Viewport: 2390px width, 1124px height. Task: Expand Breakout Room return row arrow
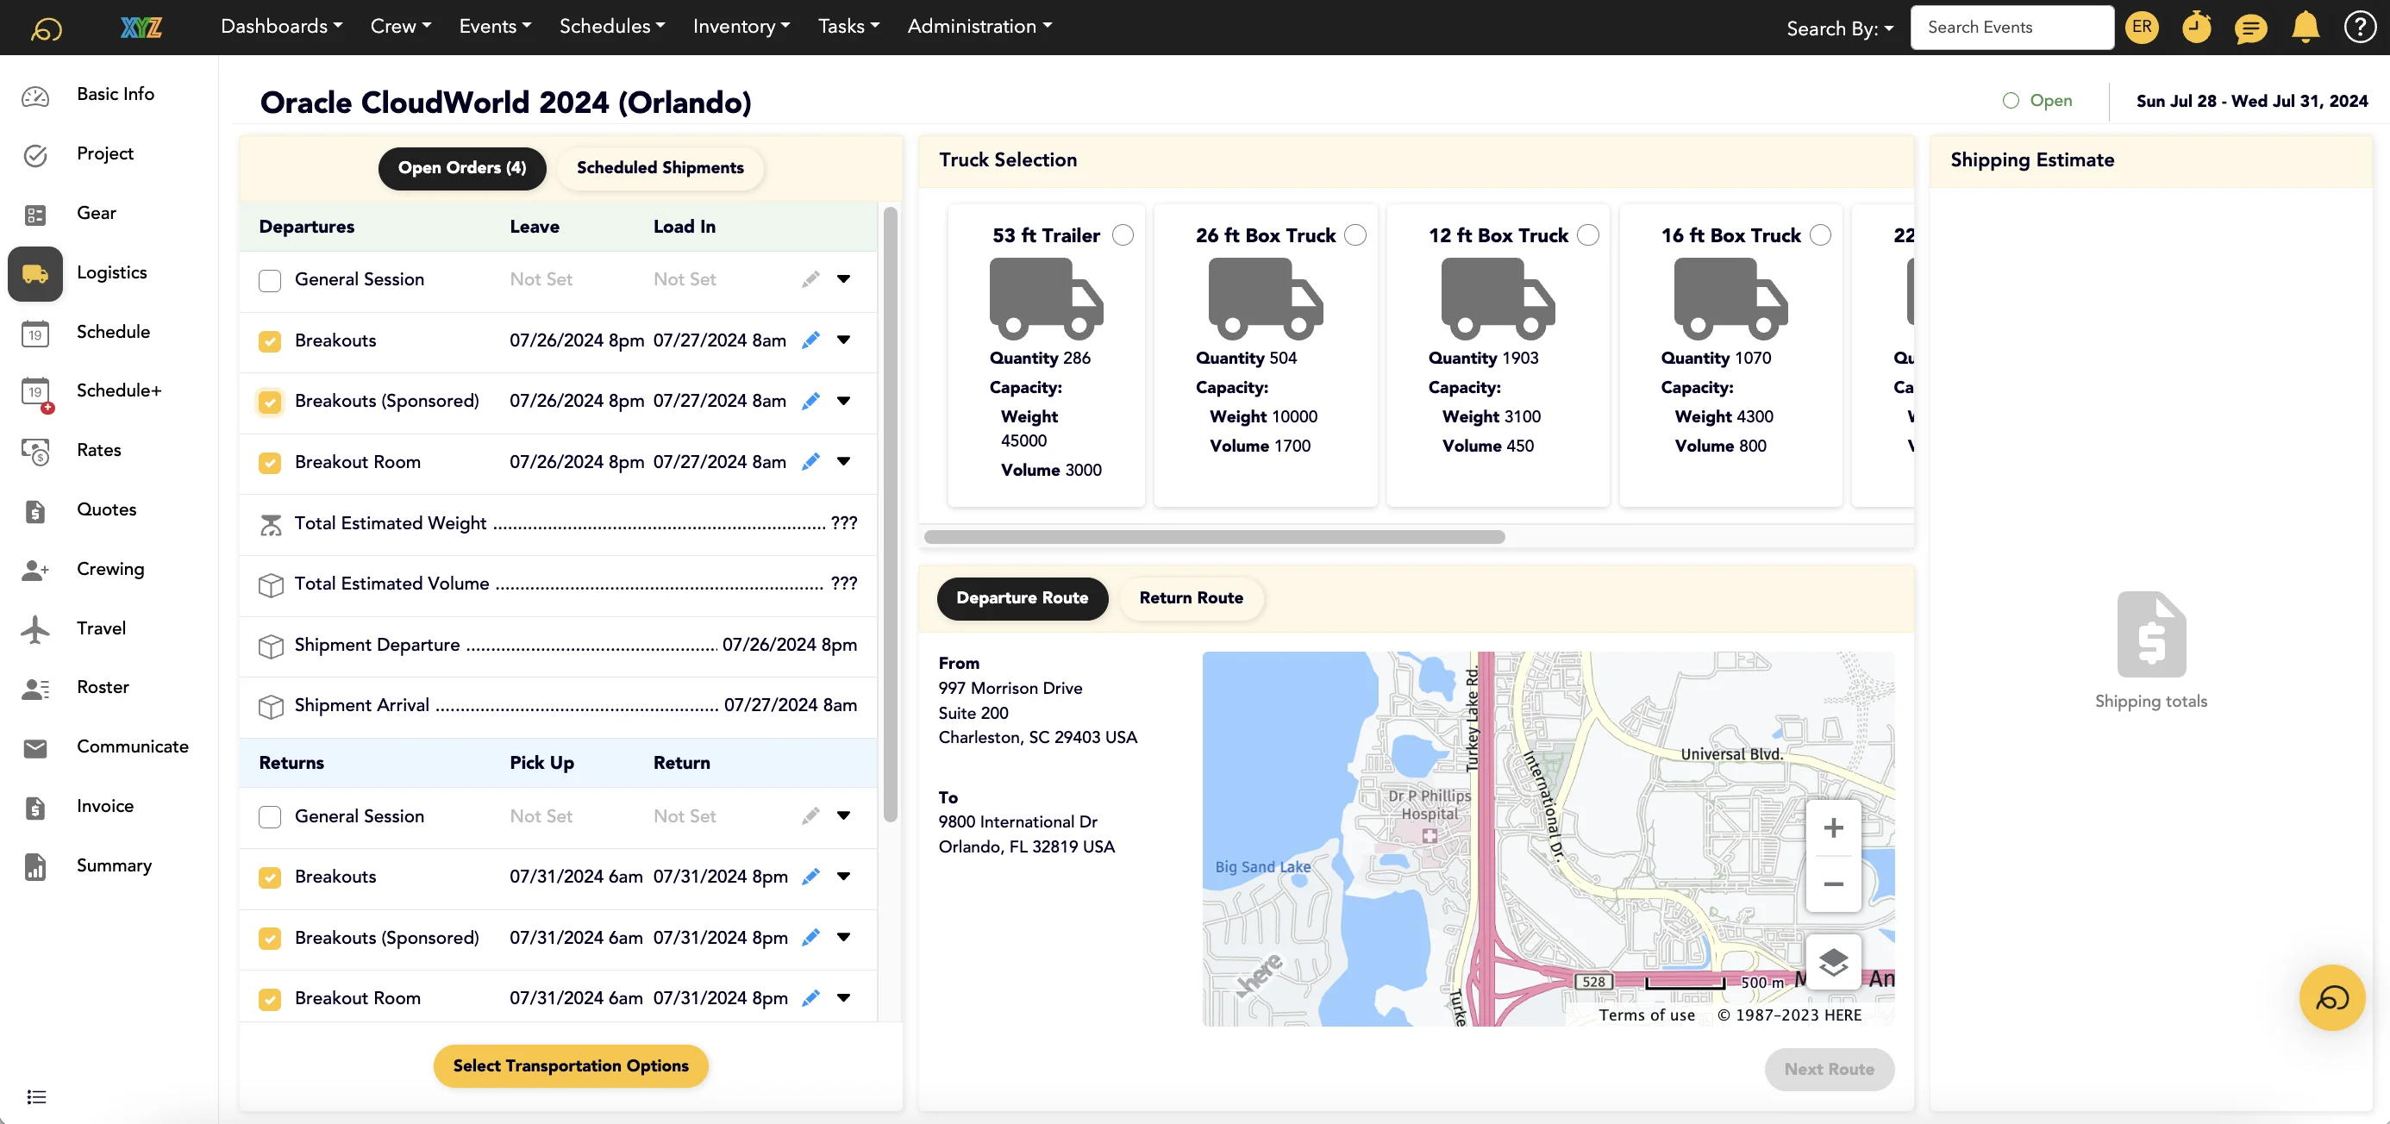click(x=843, y=998)
